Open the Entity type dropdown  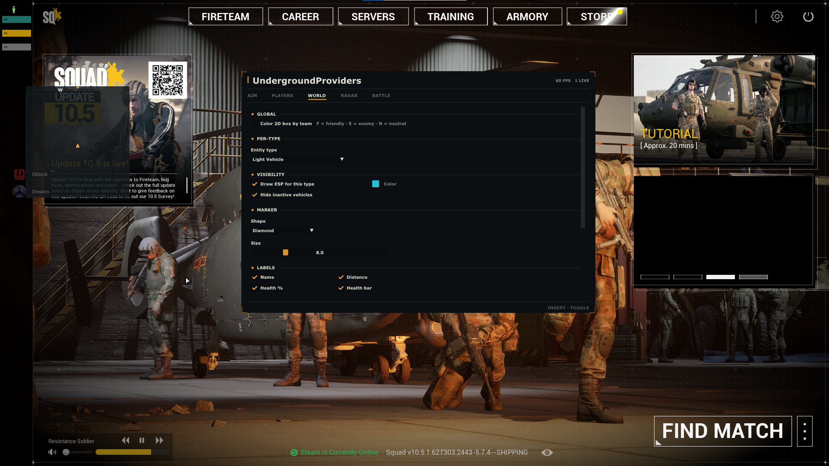298,160
